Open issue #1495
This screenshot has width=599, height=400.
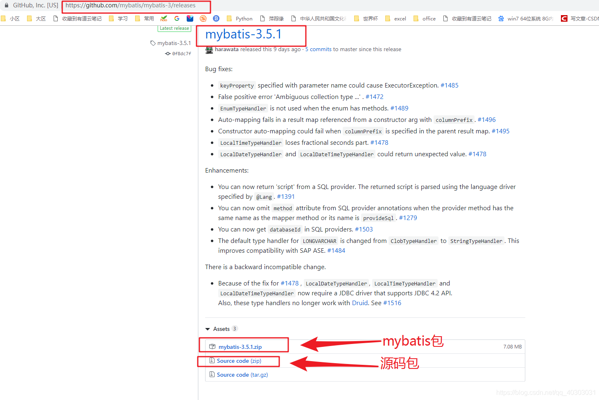(501, 131)
